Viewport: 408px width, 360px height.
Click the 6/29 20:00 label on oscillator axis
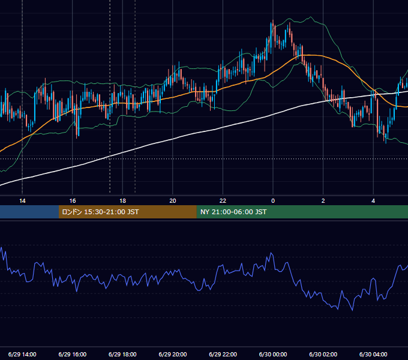(173, 354)
